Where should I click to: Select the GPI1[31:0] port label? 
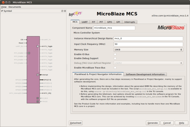(19, 80)
